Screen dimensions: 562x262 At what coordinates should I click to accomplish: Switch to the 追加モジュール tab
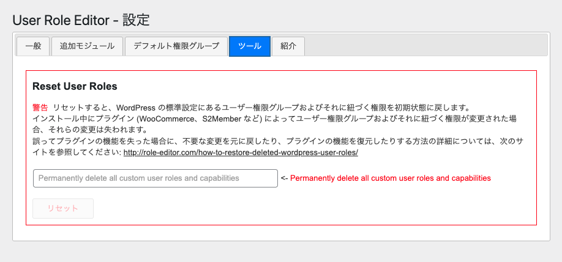point(87,46)
